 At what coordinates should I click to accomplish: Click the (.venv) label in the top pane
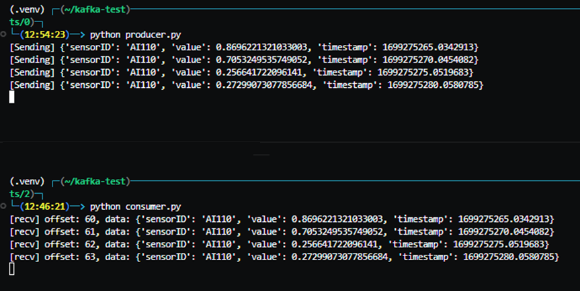click(27, 10)
